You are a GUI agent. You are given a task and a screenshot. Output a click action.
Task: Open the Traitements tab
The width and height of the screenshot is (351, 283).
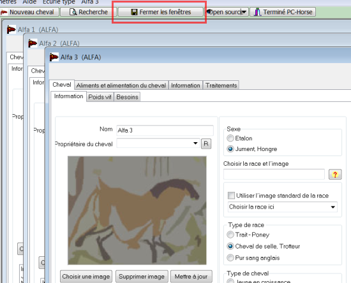tap(221, 85)
